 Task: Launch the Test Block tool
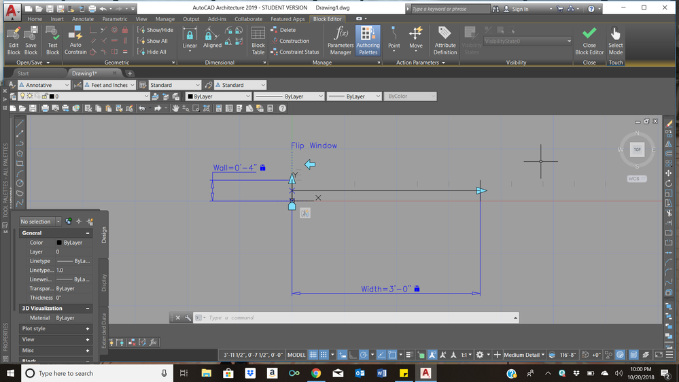tap(52, 41)
